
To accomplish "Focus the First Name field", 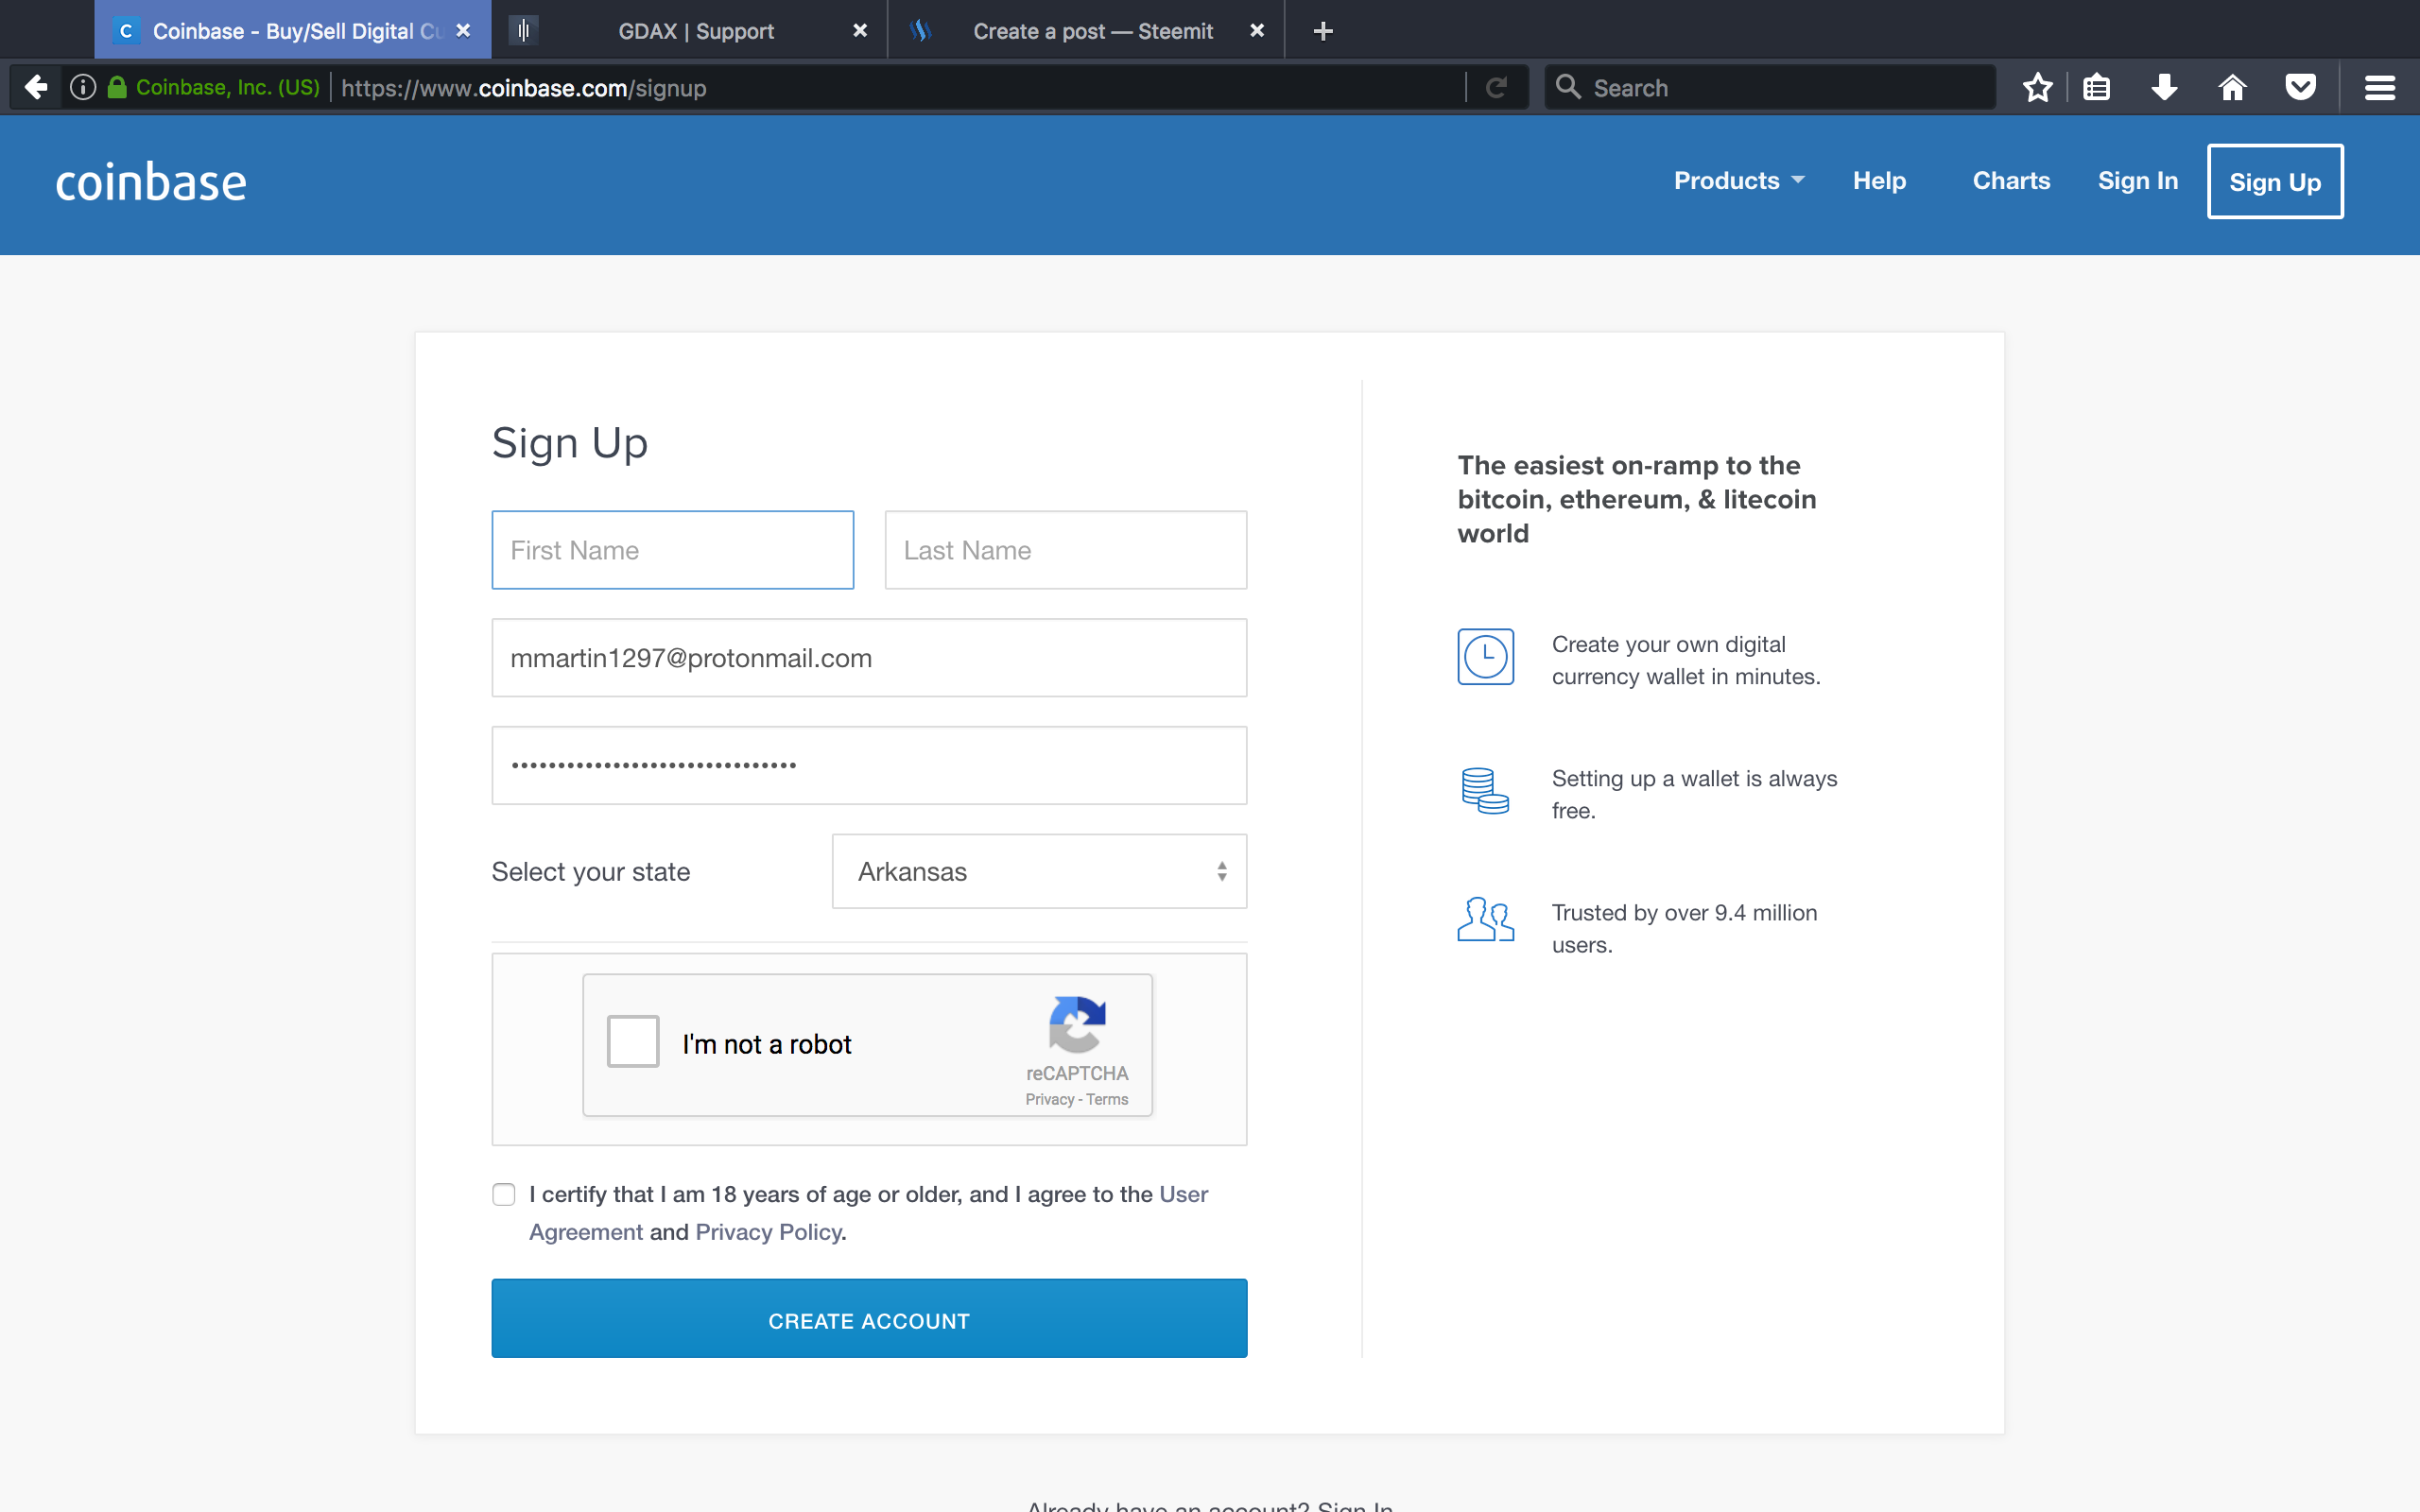I will click(x=672, y=550).
